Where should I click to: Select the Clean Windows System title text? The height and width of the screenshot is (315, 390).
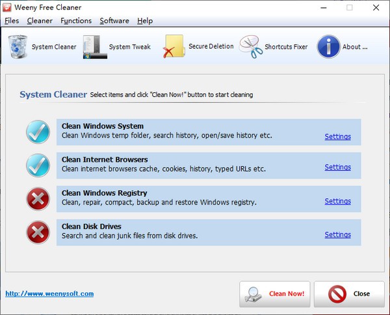pos(103,126)
